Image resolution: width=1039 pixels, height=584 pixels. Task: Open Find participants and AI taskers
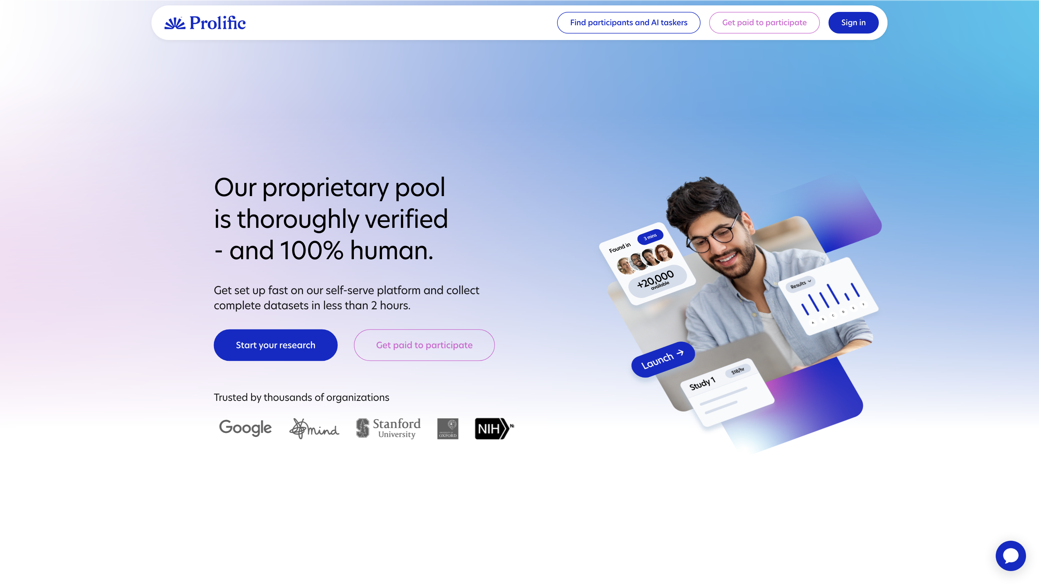(628, 23)
